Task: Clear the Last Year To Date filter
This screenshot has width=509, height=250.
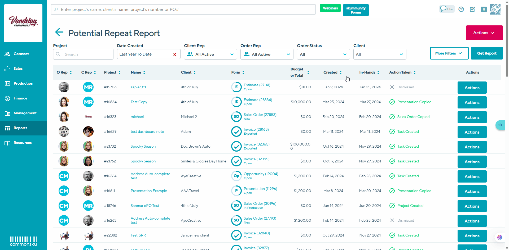Action: pyautogui.click(x=175, y=54)
